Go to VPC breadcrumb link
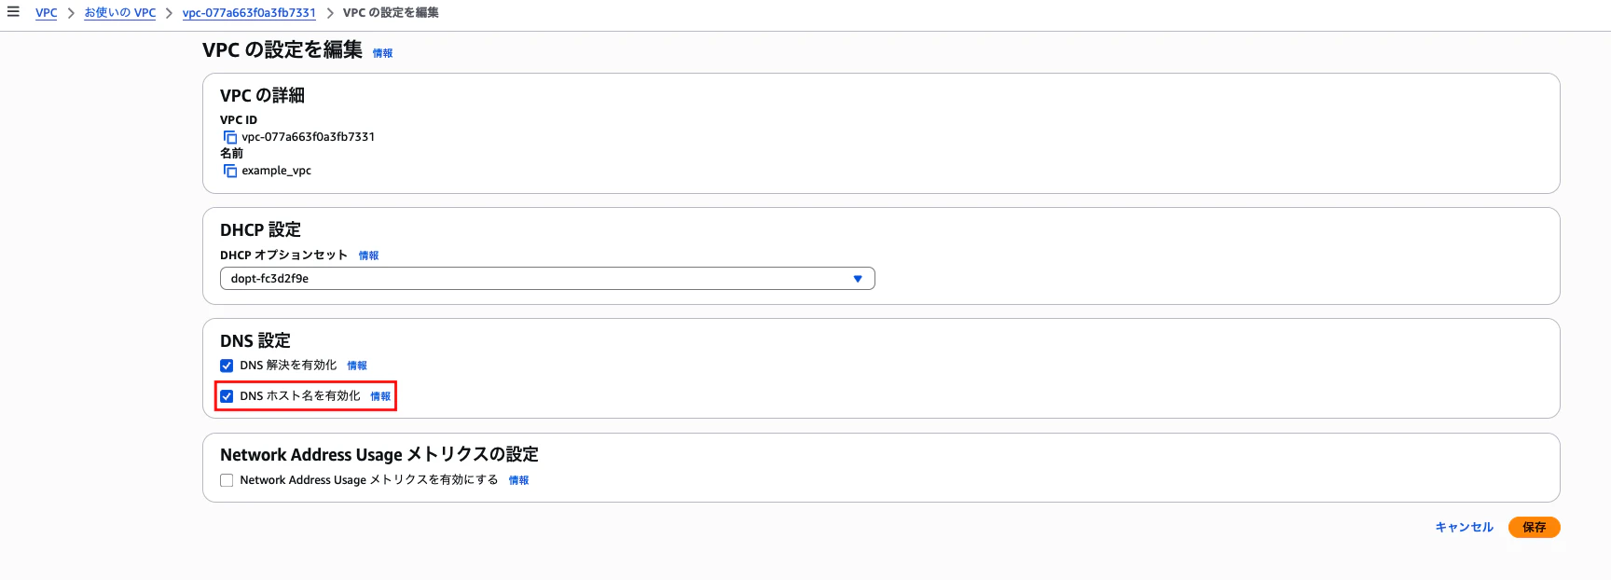The height and width of the screenshot is (580, 1611). 46,13
